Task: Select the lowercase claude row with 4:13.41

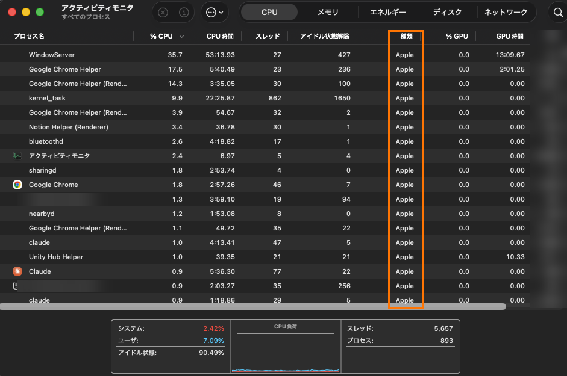Action: [265, 242]
